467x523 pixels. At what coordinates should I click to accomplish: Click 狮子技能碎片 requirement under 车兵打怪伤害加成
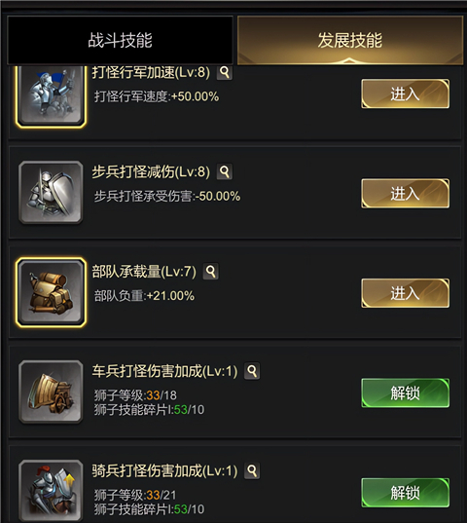tap(149, 410)
